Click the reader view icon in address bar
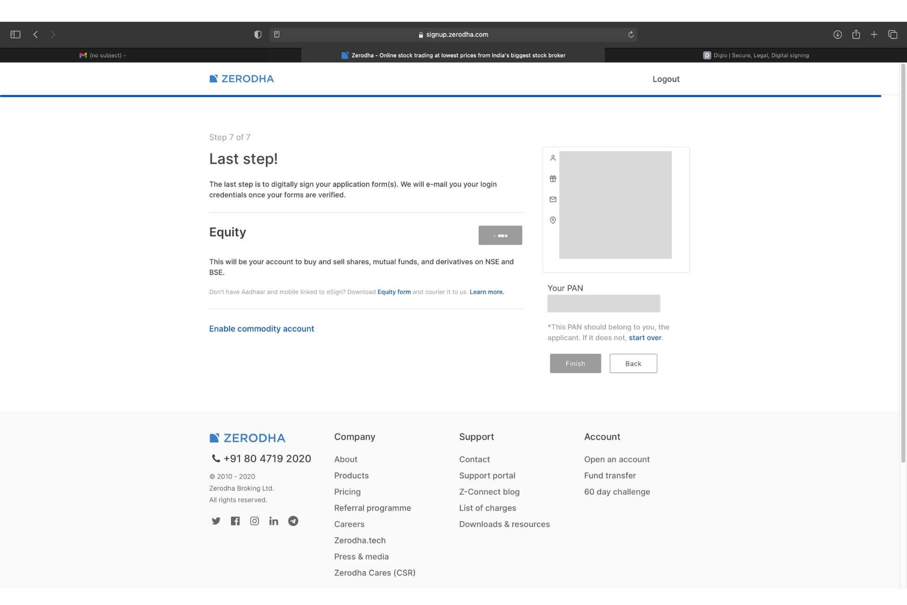 [x=277, y=35]
